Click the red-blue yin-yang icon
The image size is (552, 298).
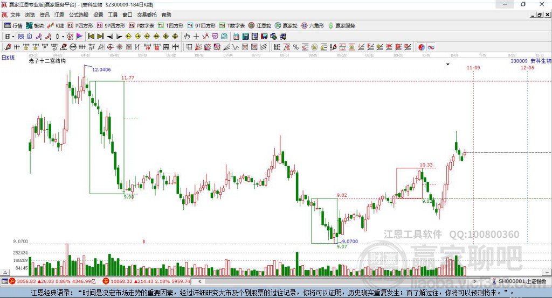pyautogui.click(x=422, y=47)
